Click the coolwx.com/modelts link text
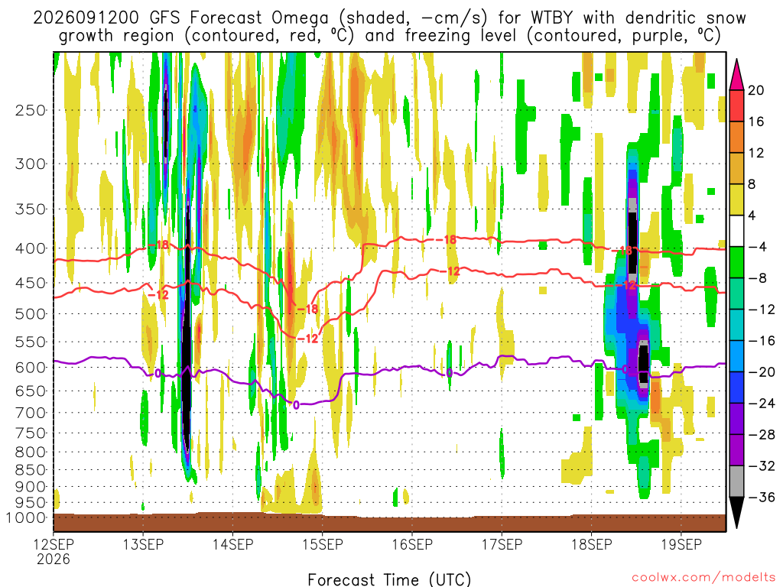The image size is (783, 587). coord(703,578)
